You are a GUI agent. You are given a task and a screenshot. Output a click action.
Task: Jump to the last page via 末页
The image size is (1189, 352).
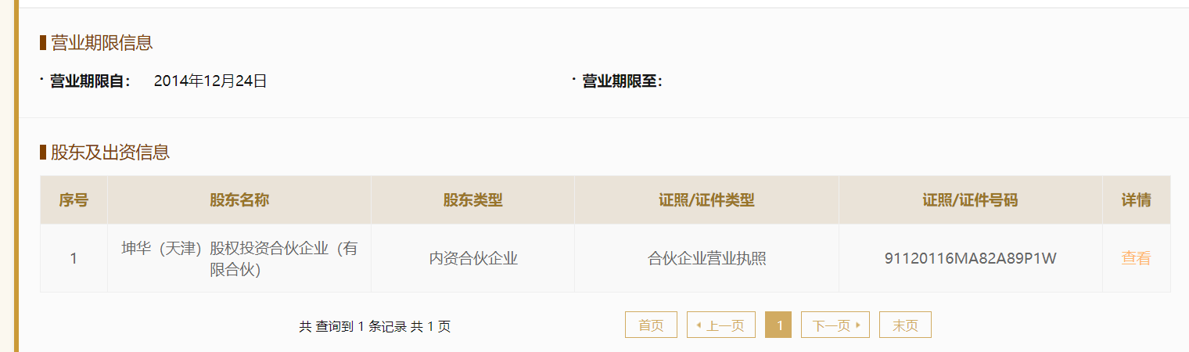(905, 325)
